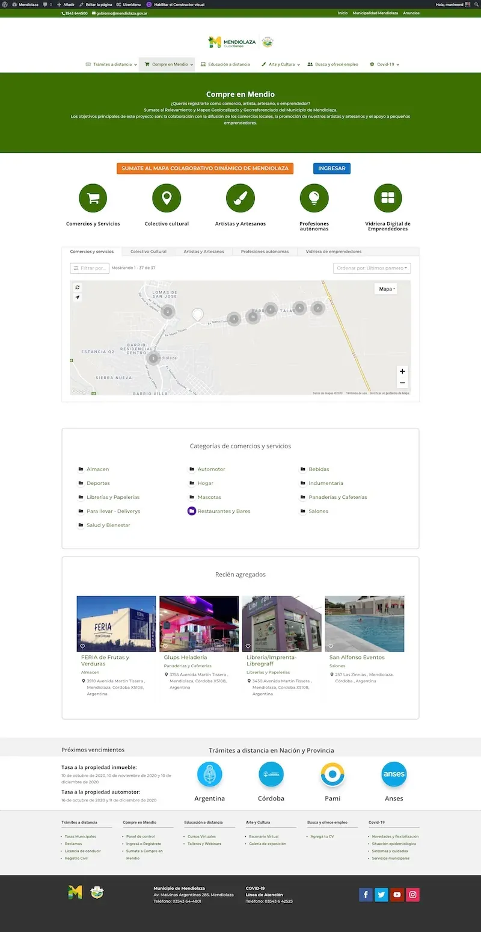Click the Vidriera Digital grid circle icon
This screenshot has width=481, height=932.
tap(388, 199)
